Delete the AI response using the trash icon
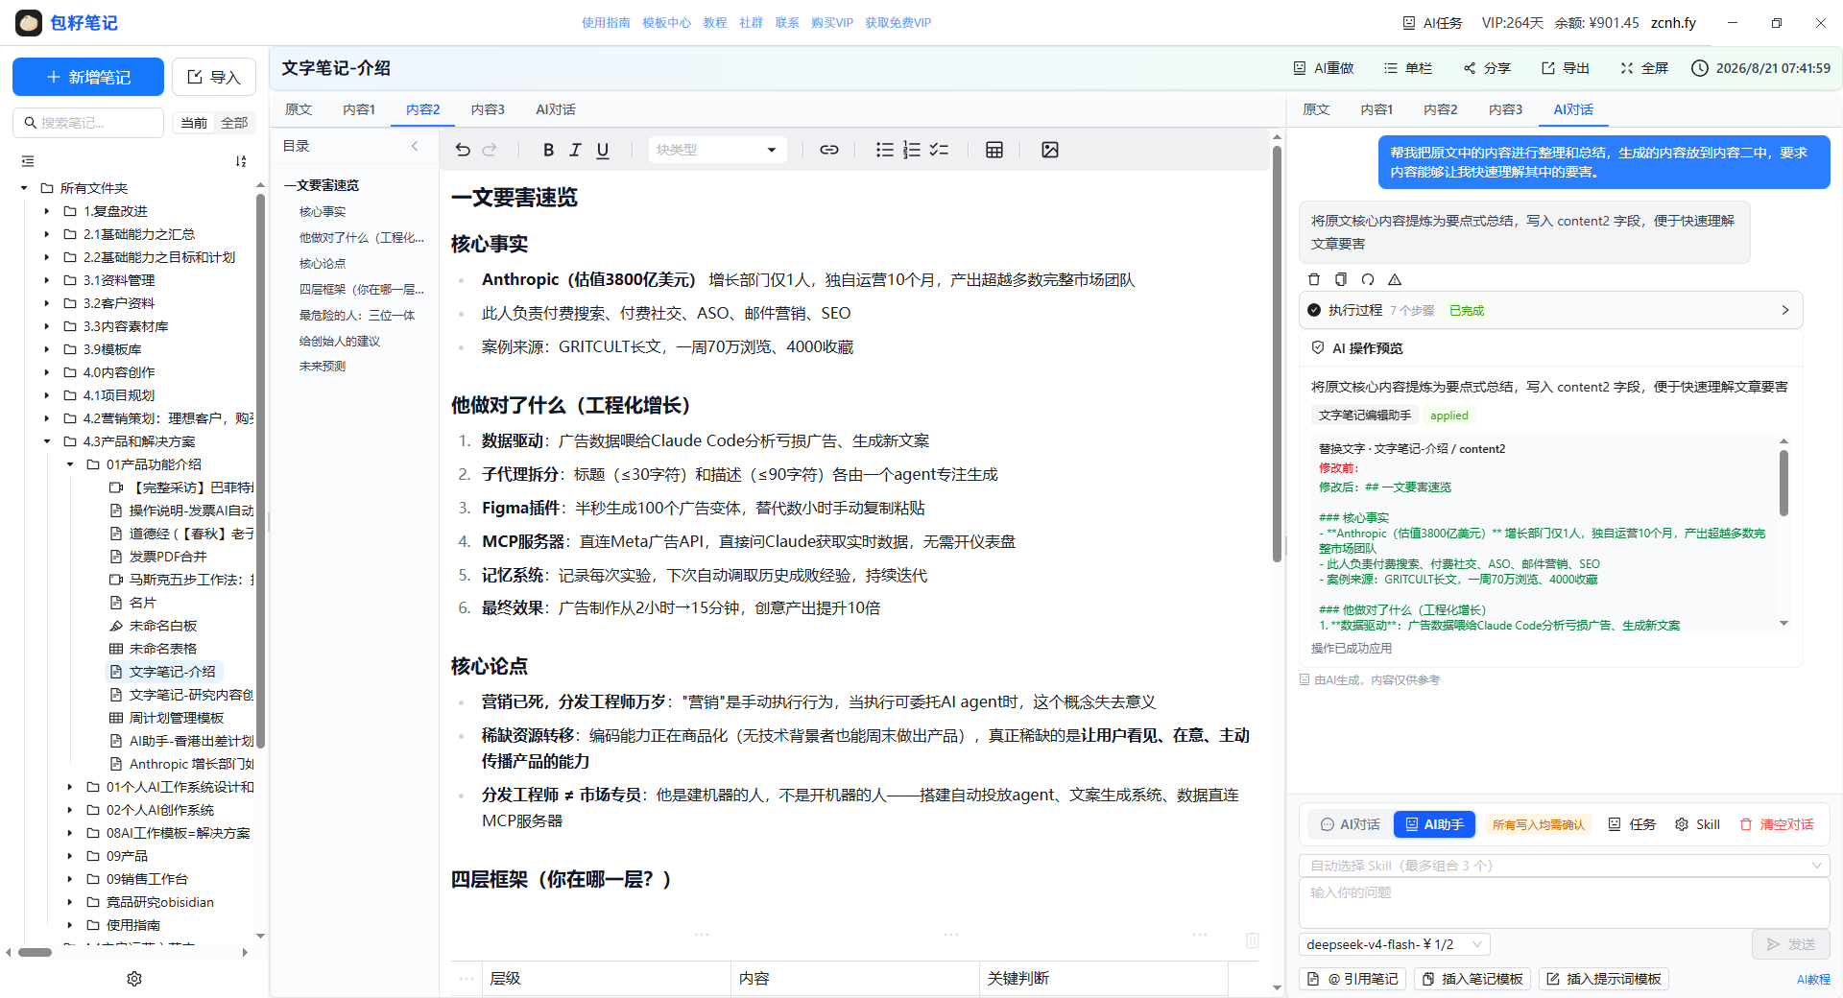Image resolution: width=1843 pixels, height=998 pixels. [x=1314, y=279]
